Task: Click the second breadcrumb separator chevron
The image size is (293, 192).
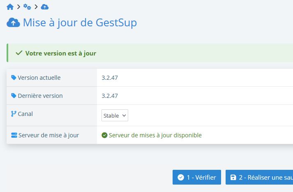Action: [x=36, y=7]
